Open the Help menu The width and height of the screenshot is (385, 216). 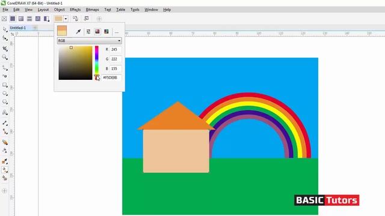click(x=167, y=10)
